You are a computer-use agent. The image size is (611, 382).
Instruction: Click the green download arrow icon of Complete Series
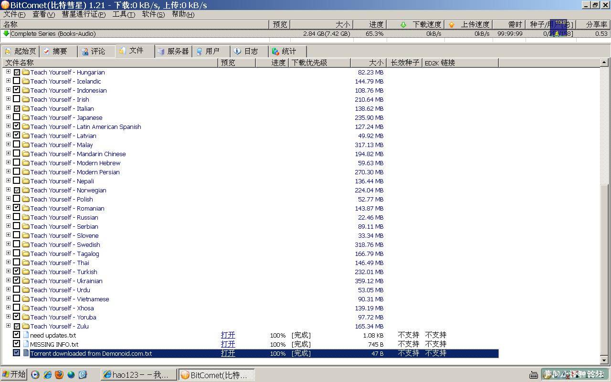tap(6, 34)
